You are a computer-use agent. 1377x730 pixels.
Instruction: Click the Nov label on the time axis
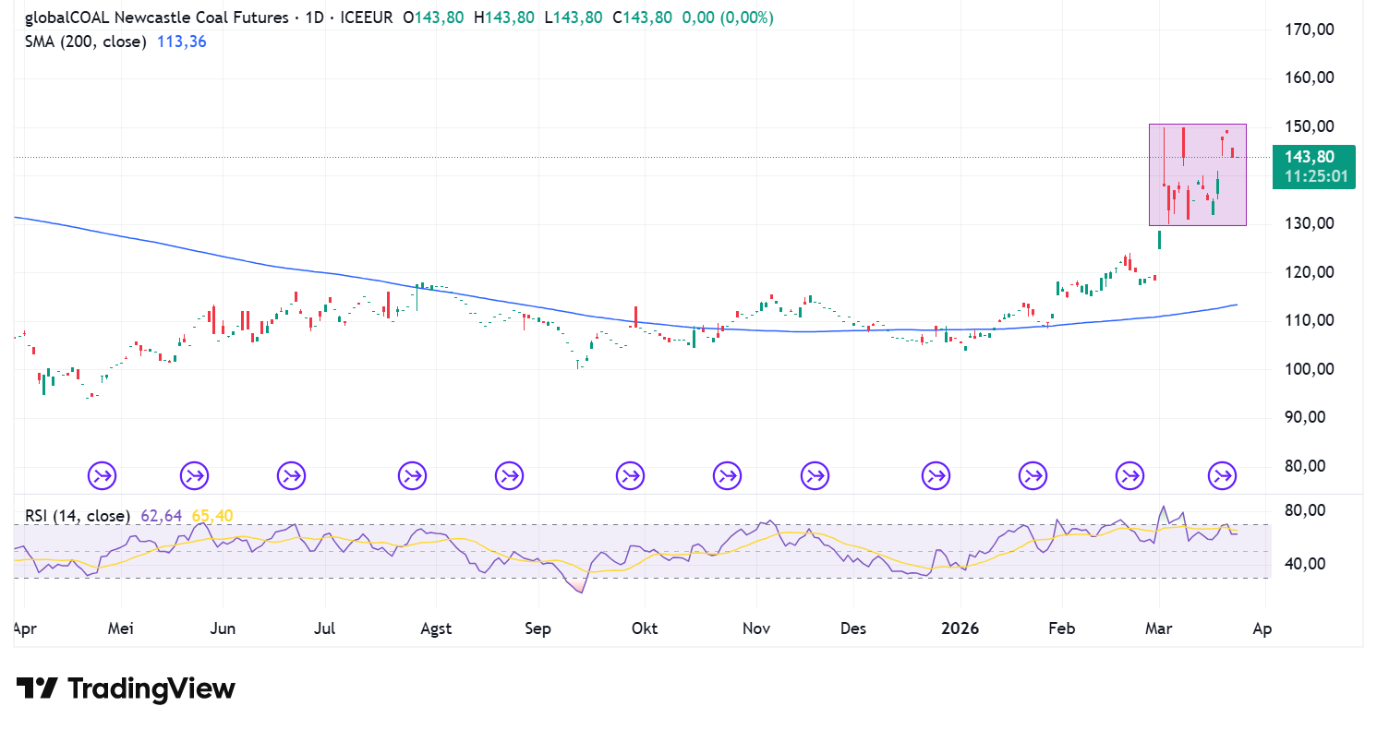point(756,628)
